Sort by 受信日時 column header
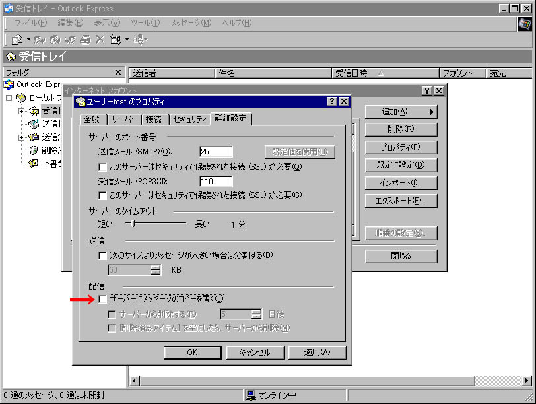This screenshot has width=536, height=404. [x=385, y=73]
